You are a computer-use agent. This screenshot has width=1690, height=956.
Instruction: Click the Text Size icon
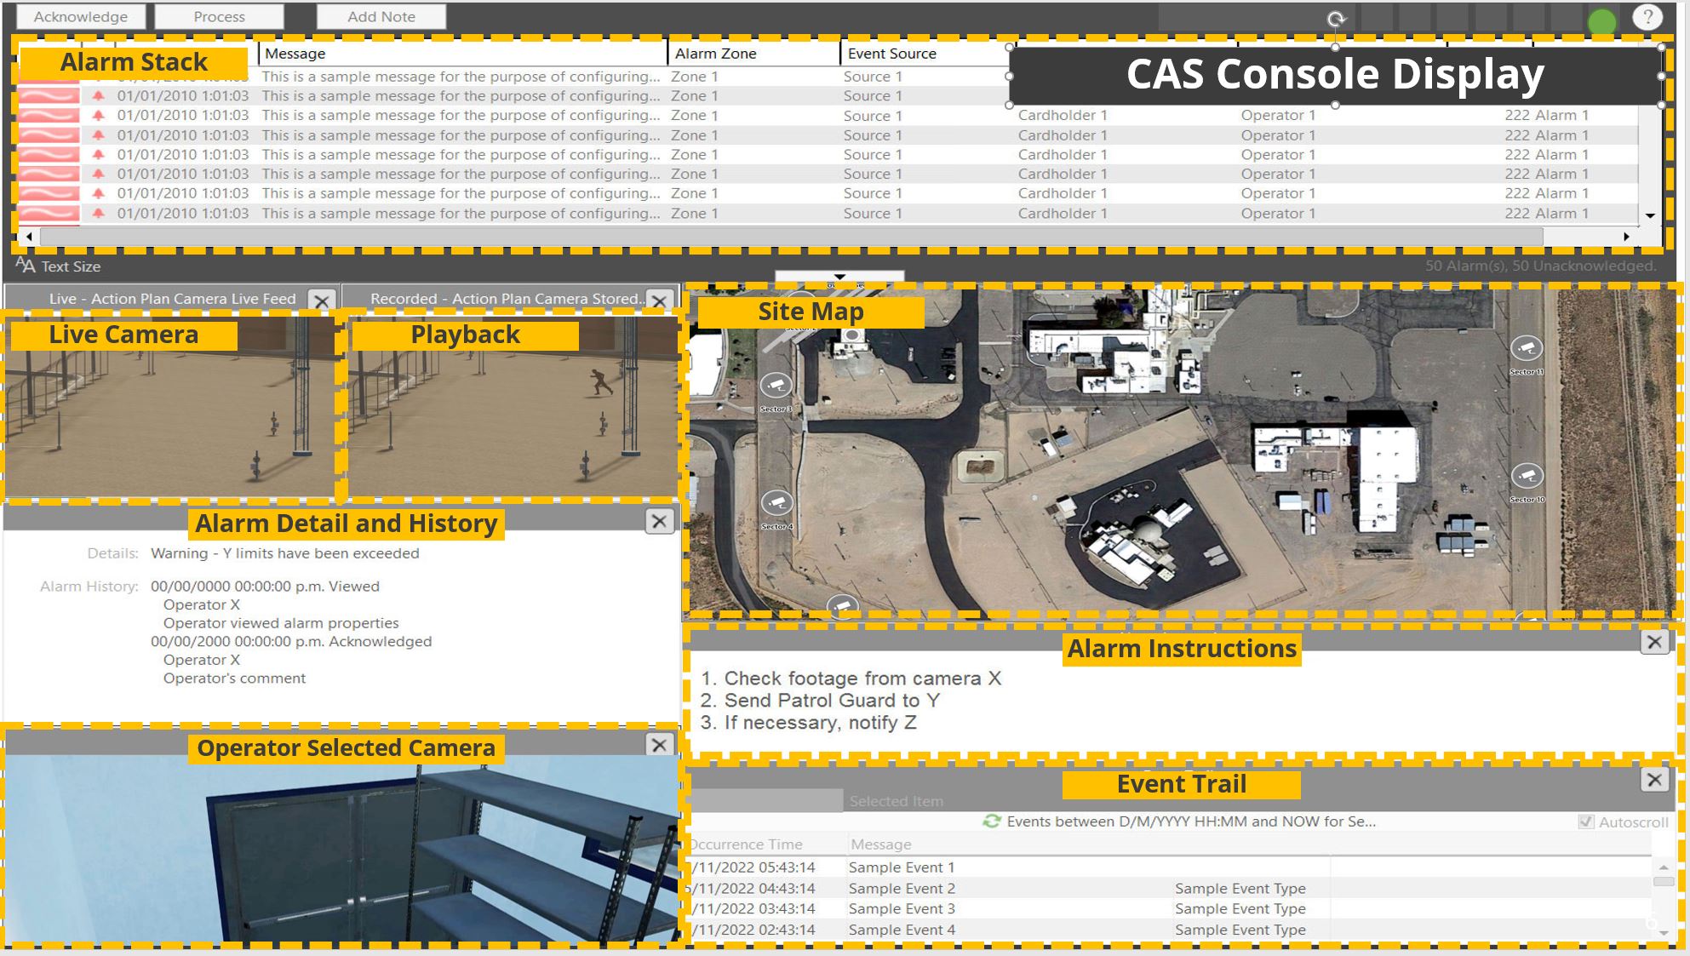pyautogui.click(x=26, y=266)
